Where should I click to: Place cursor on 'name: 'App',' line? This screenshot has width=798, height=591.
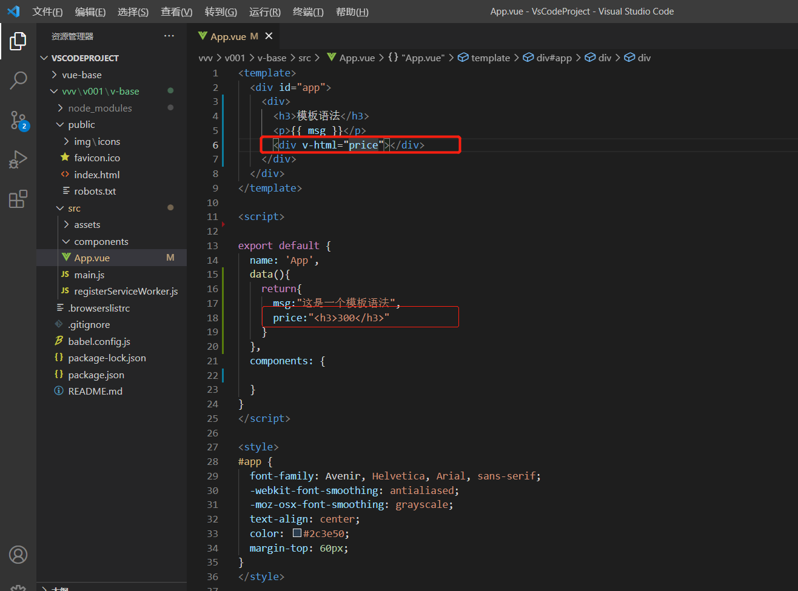pyautogui.click(x=284, y=260)
